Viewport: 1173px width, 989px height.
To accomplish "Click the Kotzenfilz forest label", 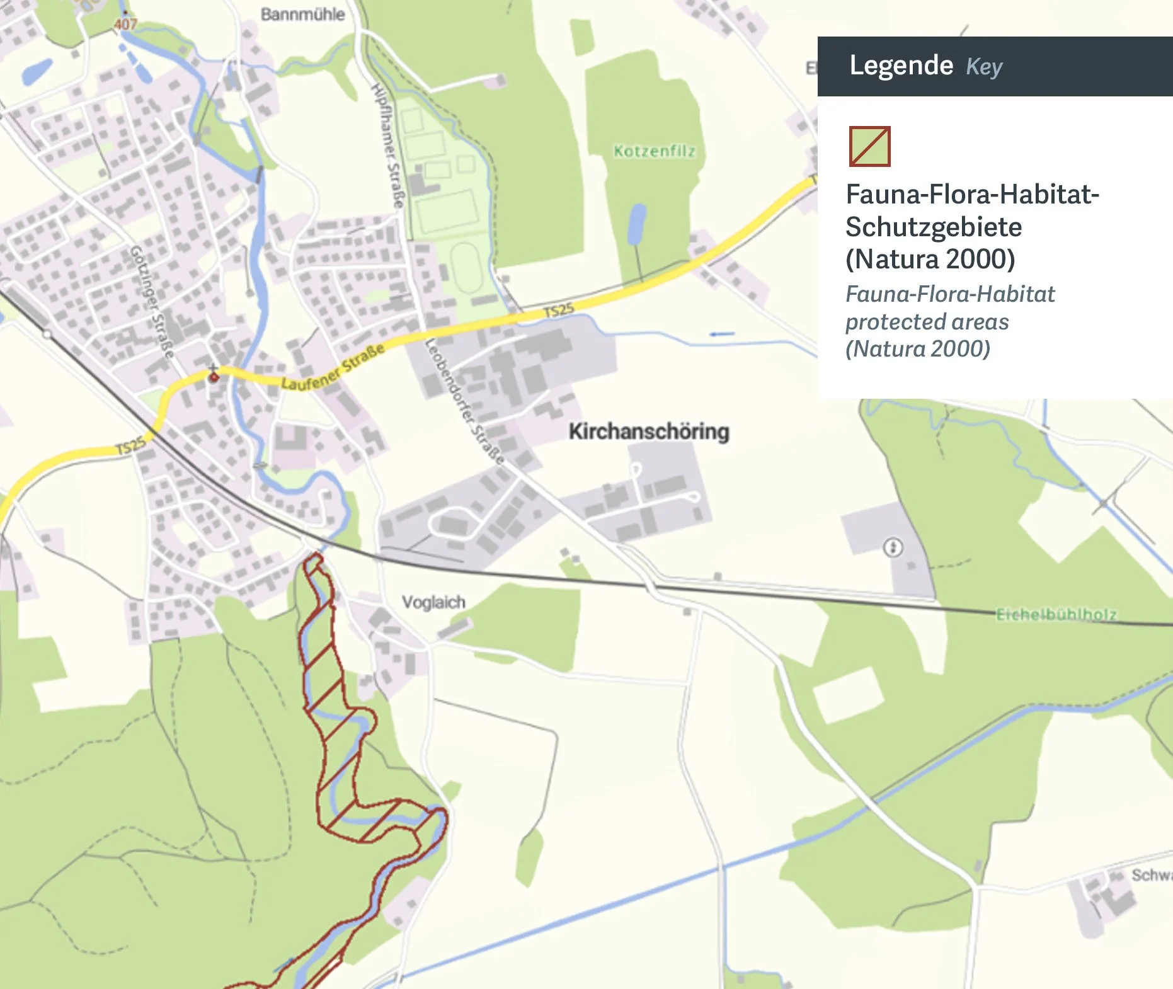I will click(x=655, y=151).
